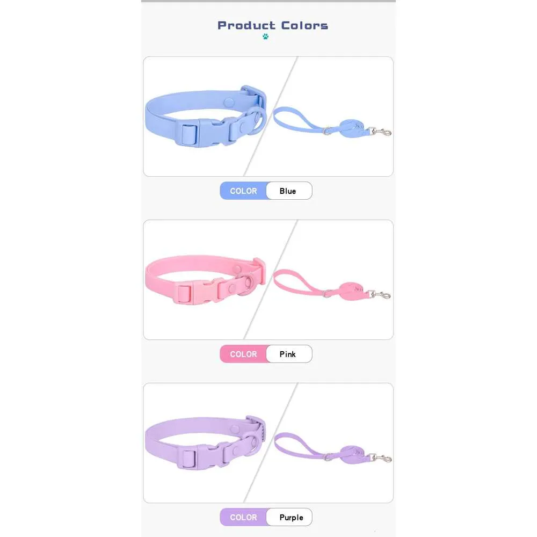Select the blue leash image

(332, 122)
